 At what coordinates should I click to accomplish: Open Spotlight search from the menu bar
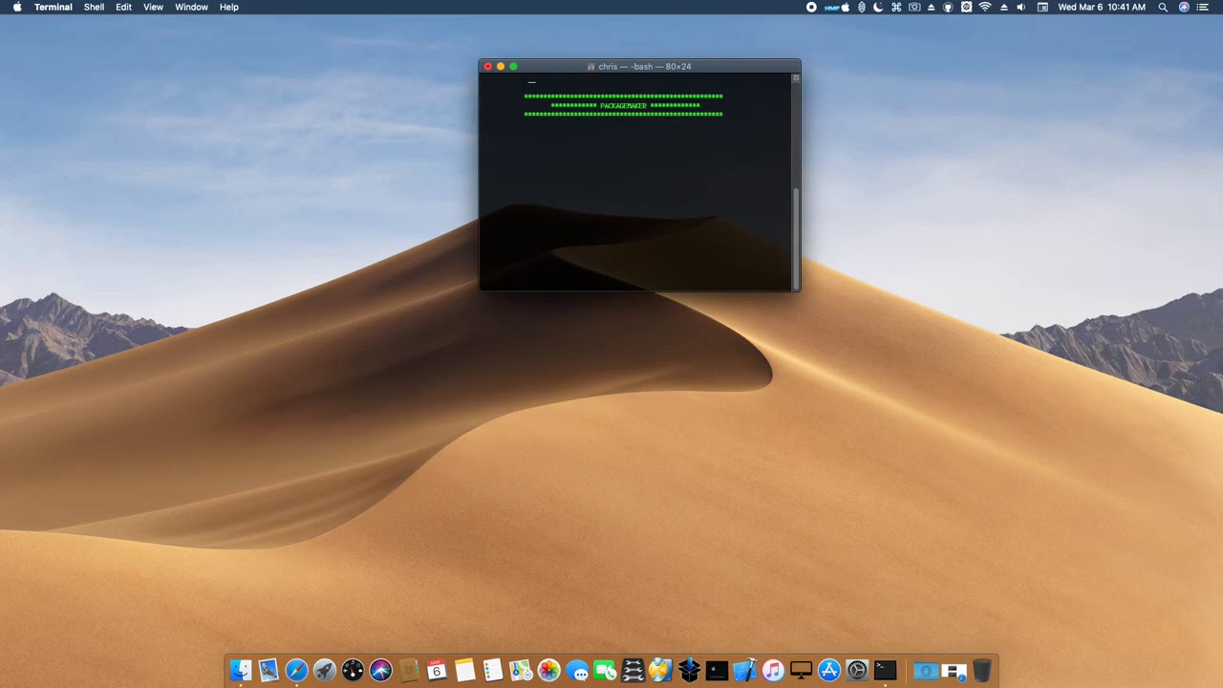click(1163, 7)
